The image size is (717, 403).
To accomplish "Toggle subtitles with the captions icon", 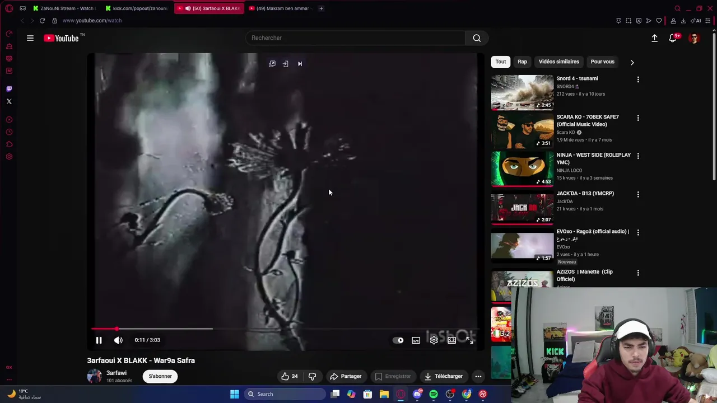I will (416, 340).
